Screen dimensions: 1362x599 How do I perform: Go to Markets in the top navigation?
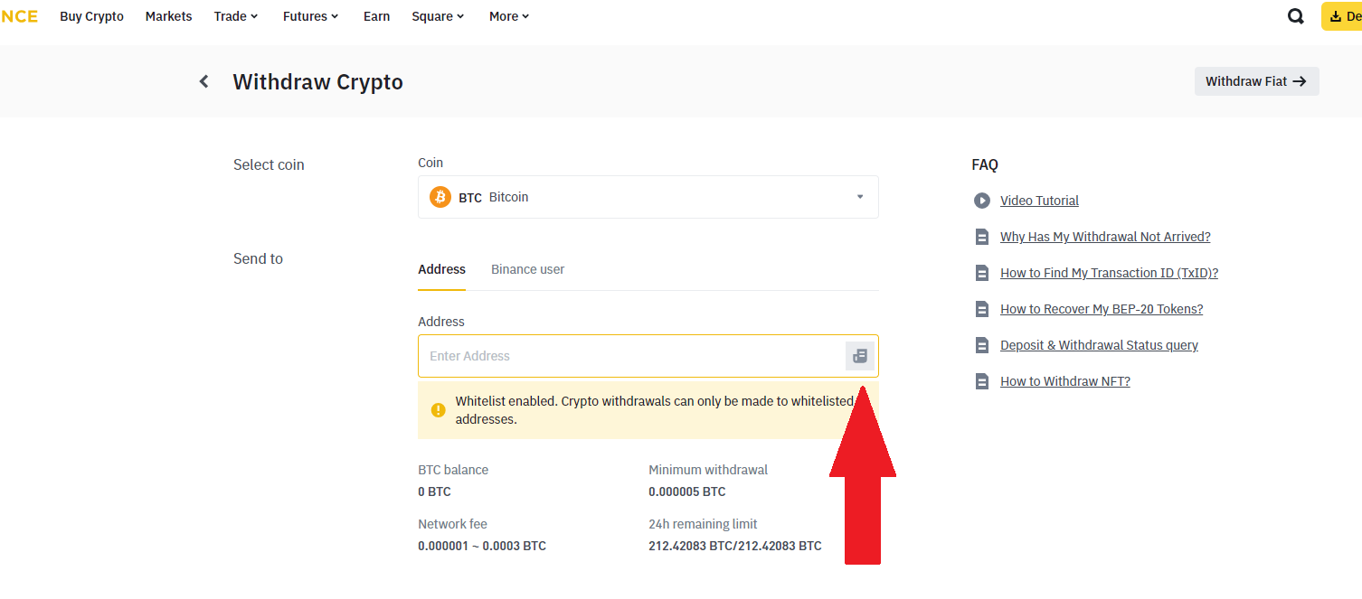(x=169, y=16)
